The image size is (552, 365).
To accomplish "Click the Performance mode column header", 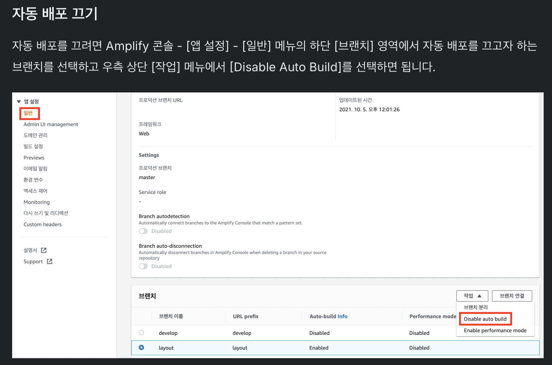I will coord(433,316).
